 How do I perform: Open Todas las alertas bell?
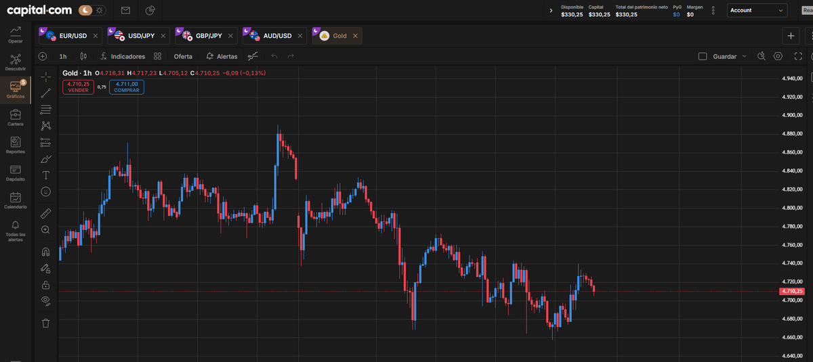tap(15, 231)
